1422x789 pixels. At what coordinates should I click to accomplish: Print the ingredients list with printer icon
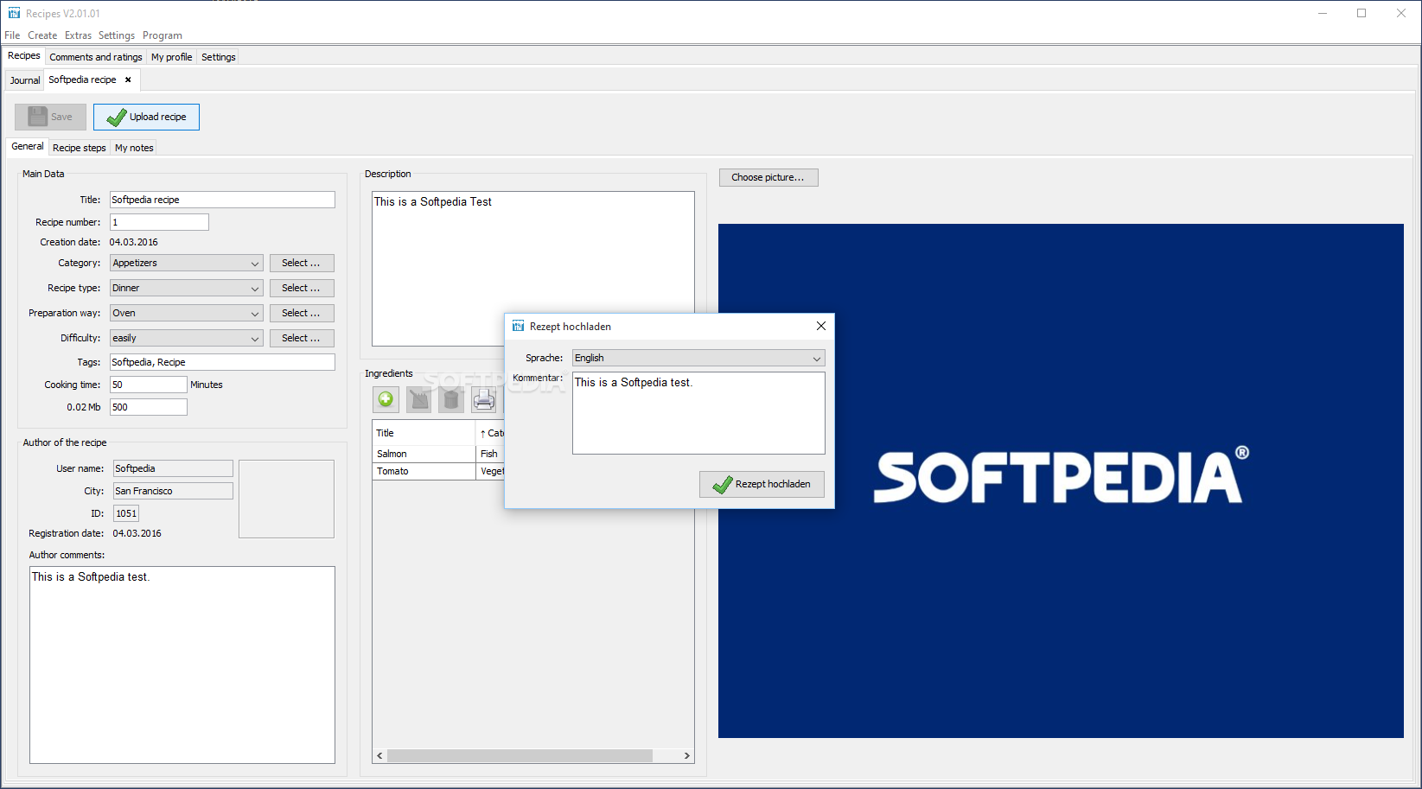click(x=484, y=399)
